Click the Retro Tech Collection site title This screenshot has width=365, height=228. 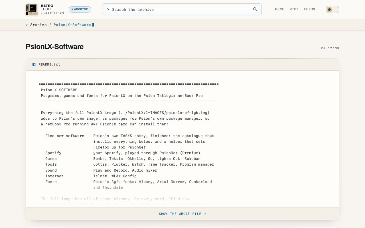click(x=52, y=9)
